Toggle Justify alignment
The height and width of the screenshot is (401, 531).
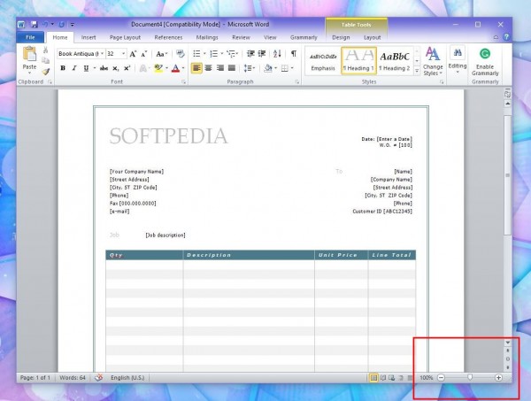pos(232,68)
